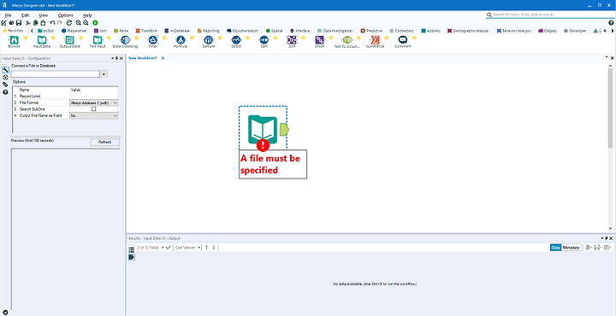Viewport: 616px width, 316px height.
Task: Undo the last action
Action: [52, 23]
